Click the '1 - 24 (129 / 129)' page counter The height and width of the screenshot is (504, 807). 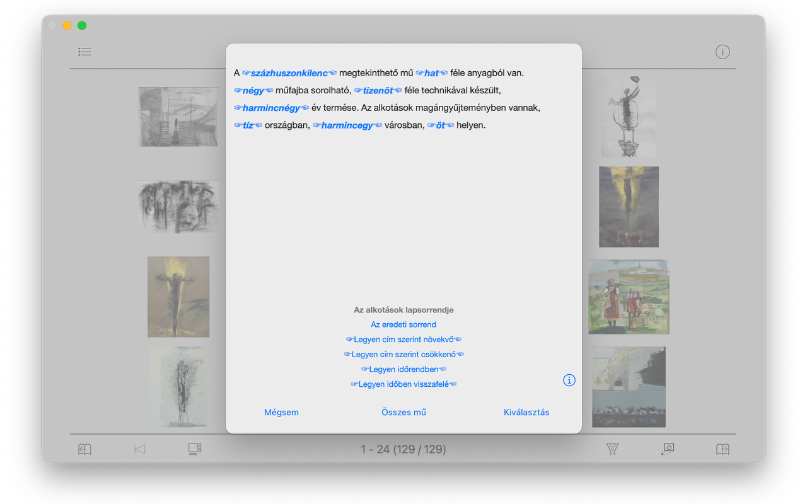403,449
